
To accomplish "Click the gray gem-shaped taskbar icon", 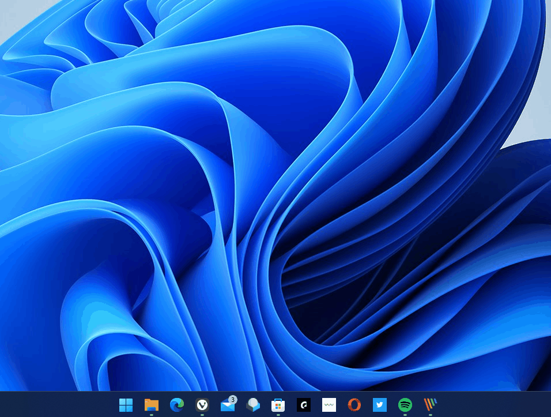I will pos(252,405).
